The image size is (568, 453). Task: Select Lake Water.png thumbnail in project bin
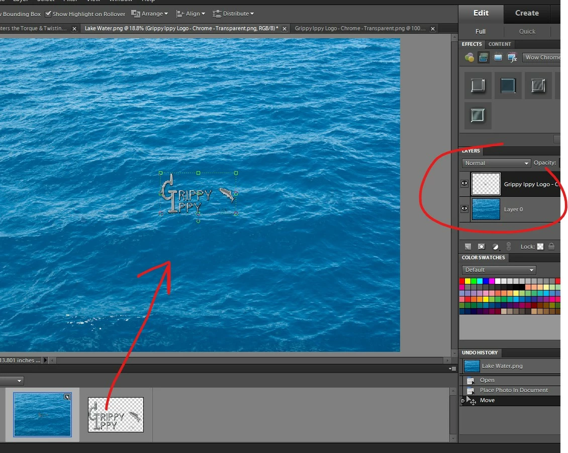pos(42,415)
